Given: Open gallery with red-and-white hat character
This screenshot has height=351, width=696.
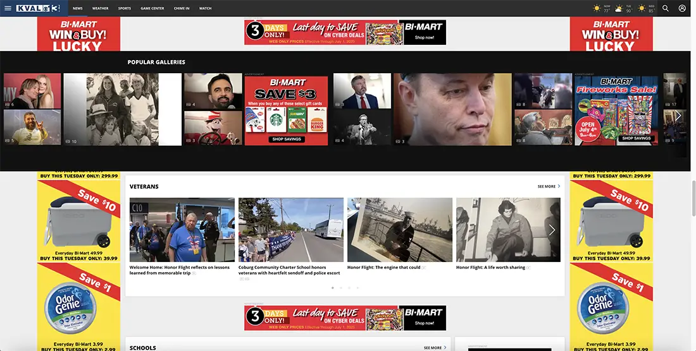Looking at the screenshot, I should click(x=213, y=128).
